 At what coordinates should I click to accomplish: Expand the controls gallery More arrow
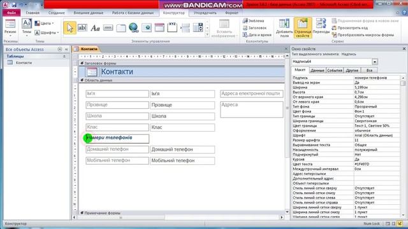click(207, 34)
